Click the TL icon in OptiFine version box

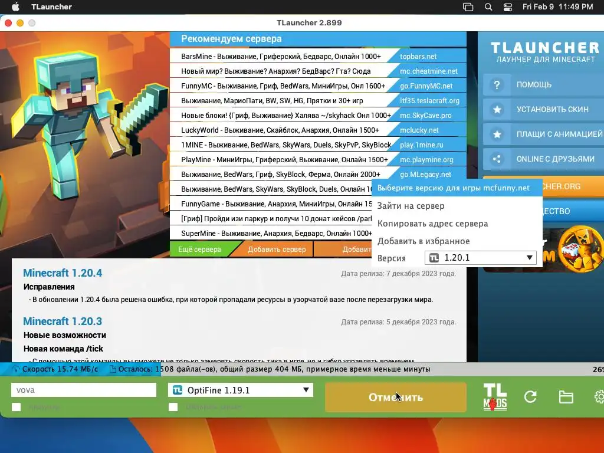point(178,390)
